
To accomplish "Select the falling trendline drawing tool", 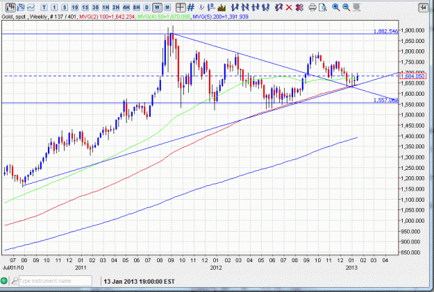I will 245,8.
